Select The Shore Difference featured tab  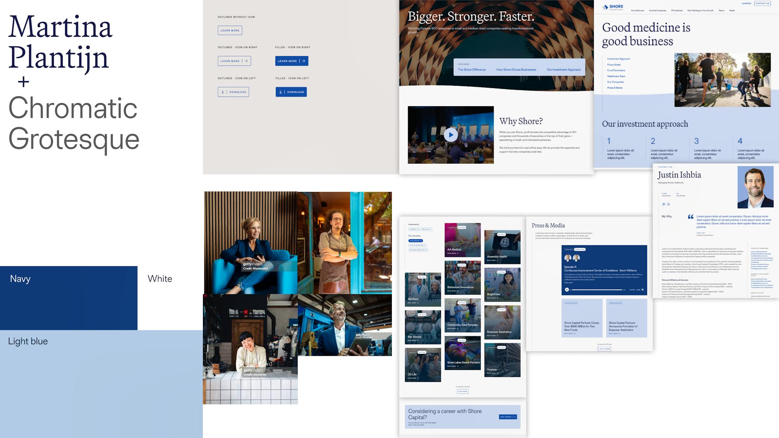[472, 70]
